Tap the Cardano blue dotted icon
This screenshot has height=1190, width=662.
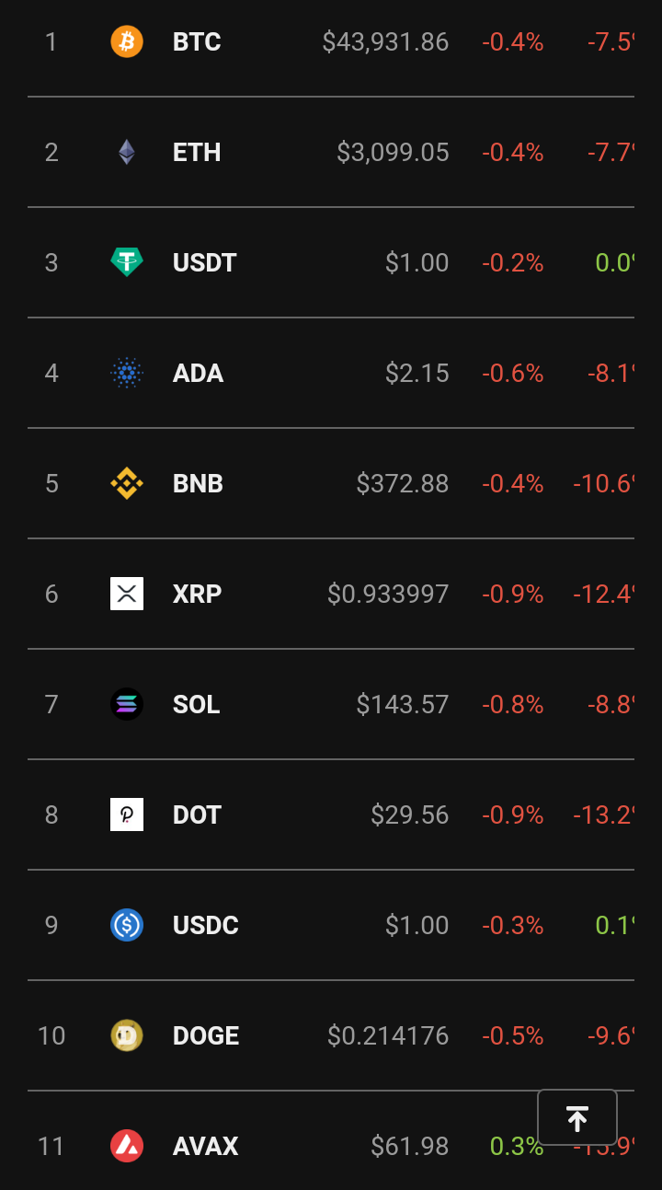[127, 373]
